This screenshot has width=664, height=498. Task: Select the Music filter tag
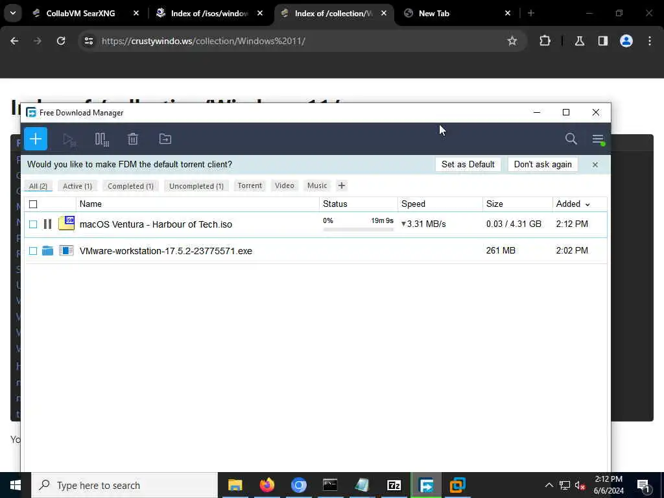coord(316,185)
